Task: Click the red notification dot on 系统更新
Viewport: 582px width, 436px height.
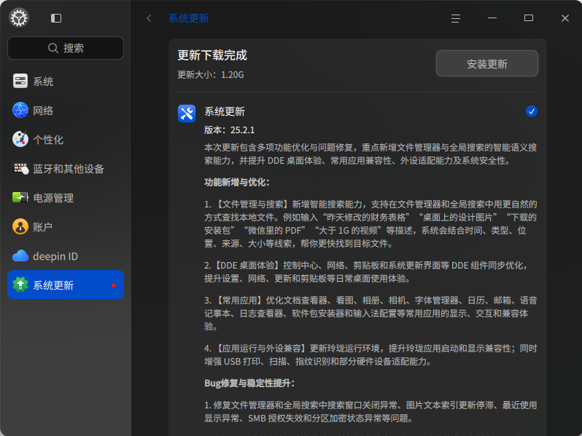Action: coord(114,285)
